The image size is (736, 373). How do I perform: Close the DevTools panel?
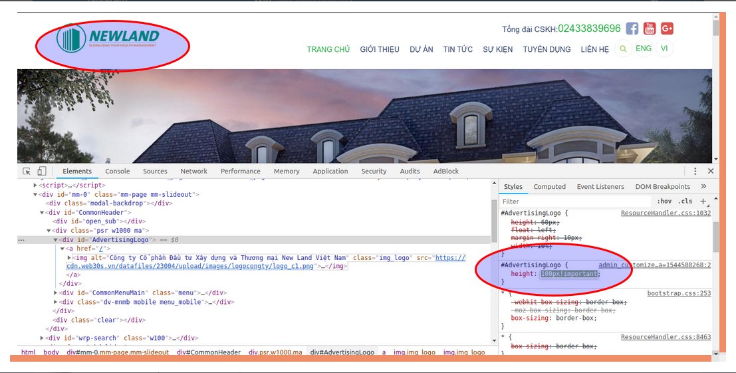point(711,172)
